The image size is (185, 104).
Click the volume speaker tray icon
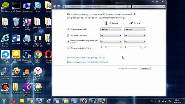coord(166,101)
